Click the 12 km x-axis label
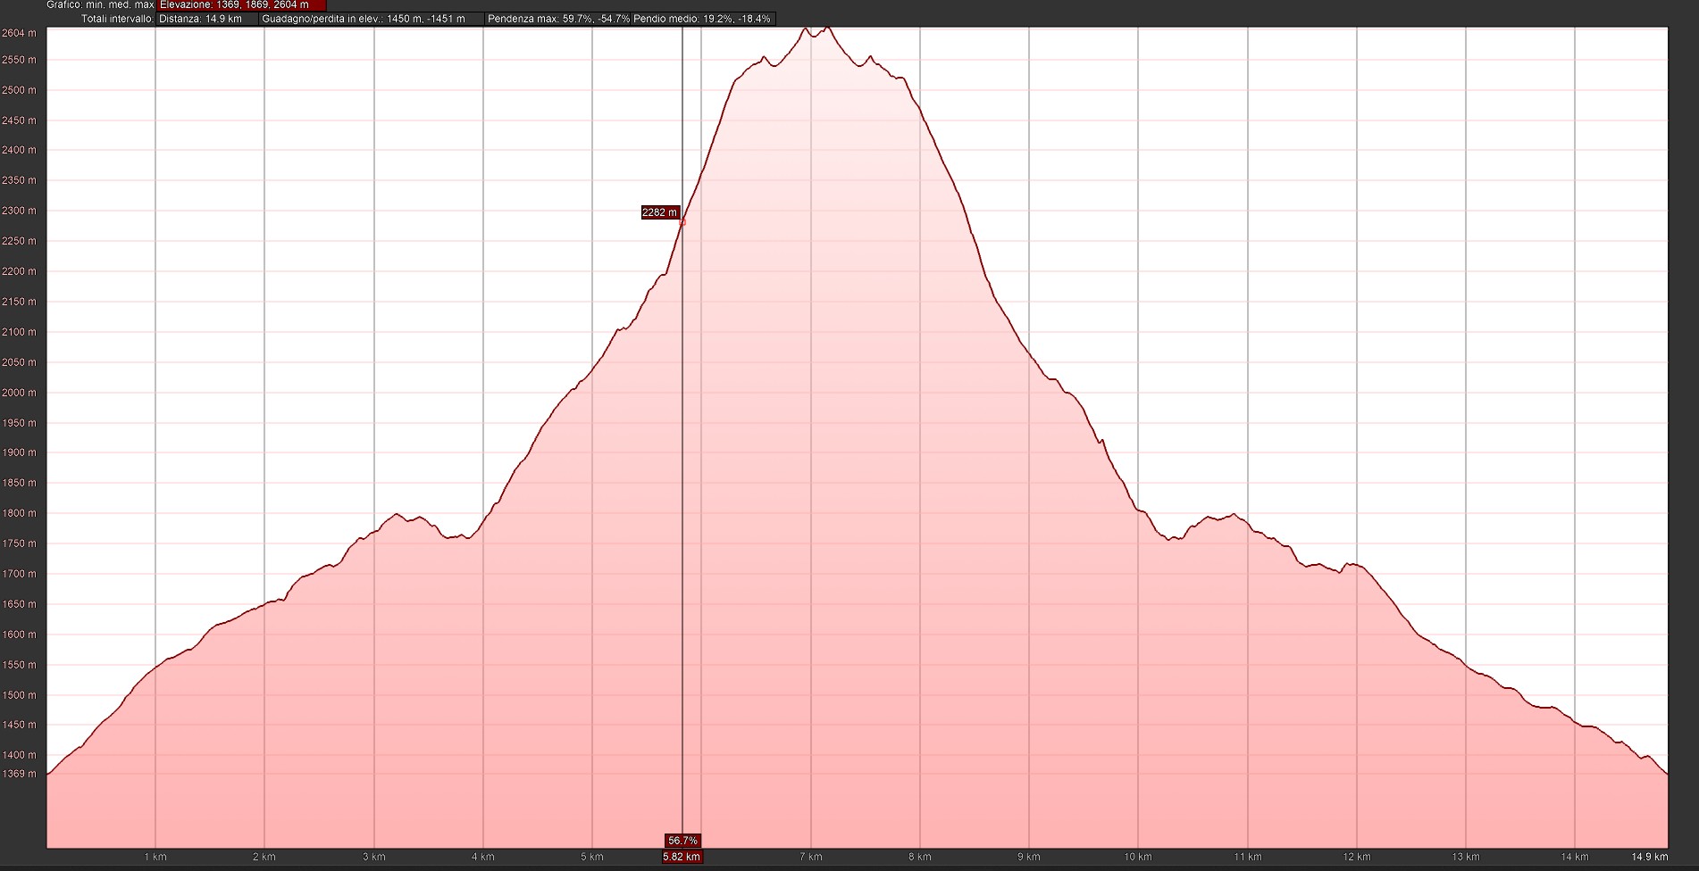Screen dimensions: 1699x871 [1356, 857]
